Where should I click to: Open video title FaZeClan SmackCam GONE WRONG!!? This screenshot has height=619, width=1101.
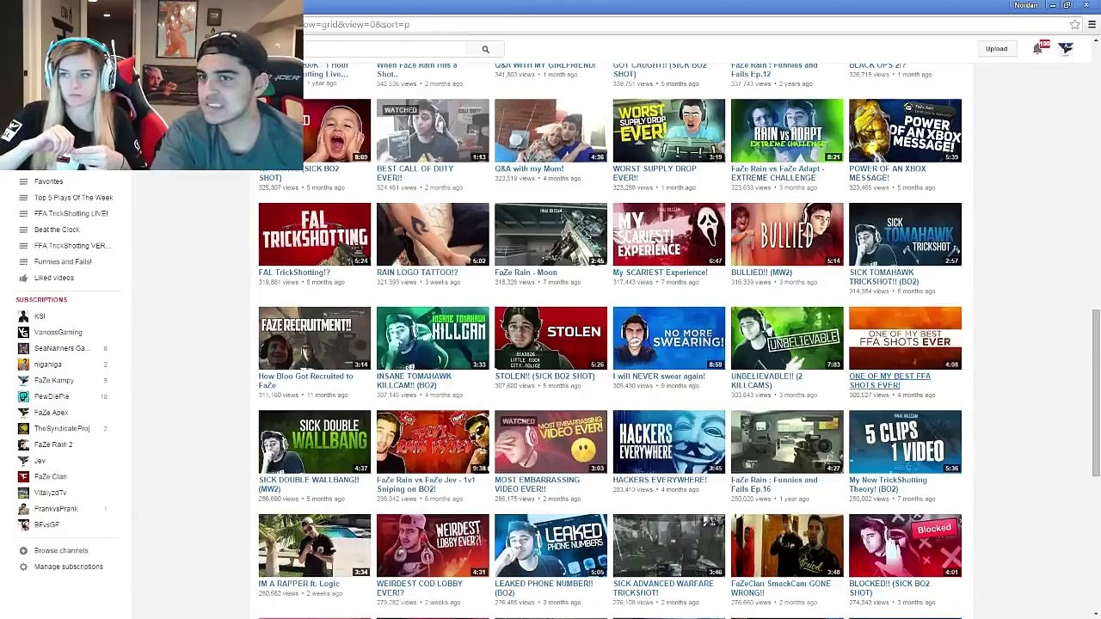(781, 588)
